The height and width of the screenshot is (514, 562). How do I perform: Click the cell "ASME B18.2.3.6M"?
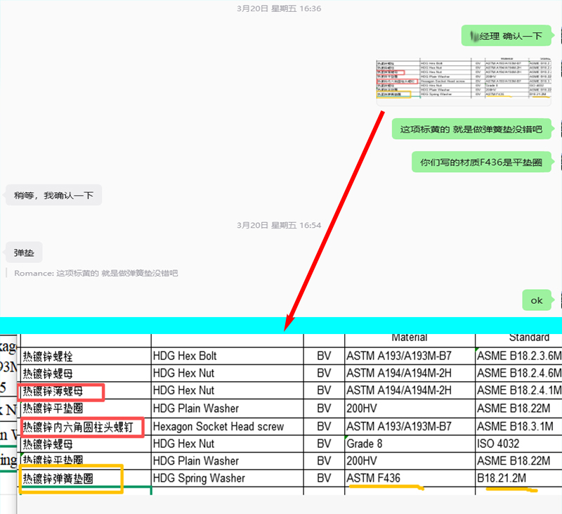[519, 356]
